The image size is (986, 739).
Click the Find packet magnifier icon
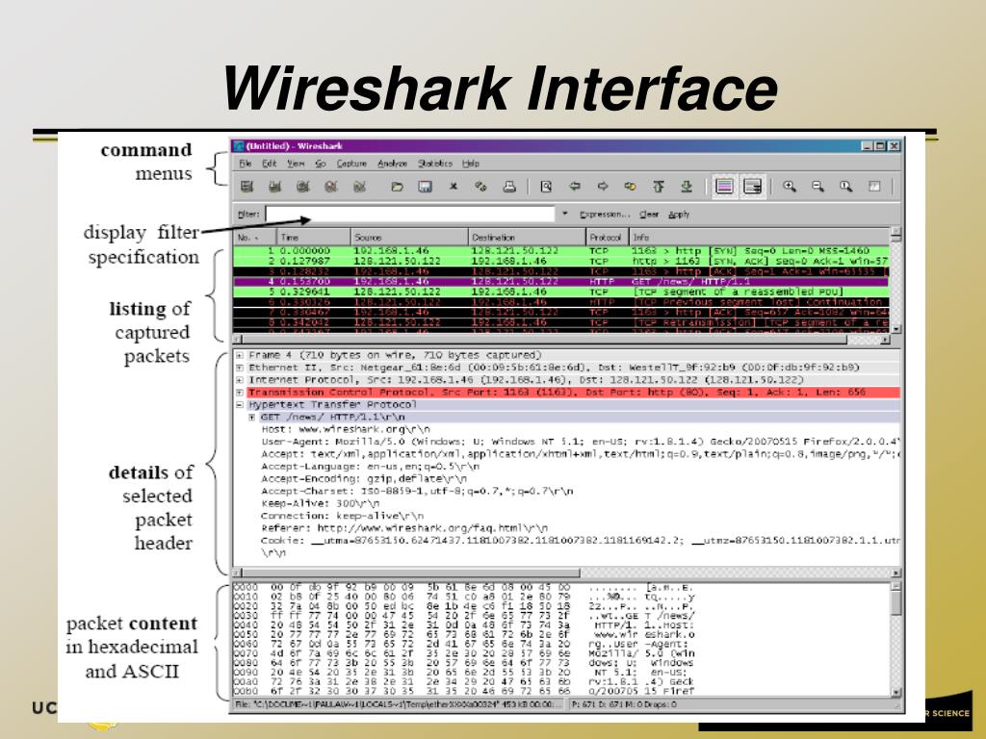tap(546, 187)
